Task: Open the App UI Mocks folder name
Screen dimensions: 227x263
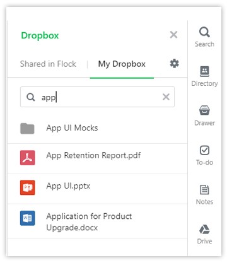Action: point(72,128)
